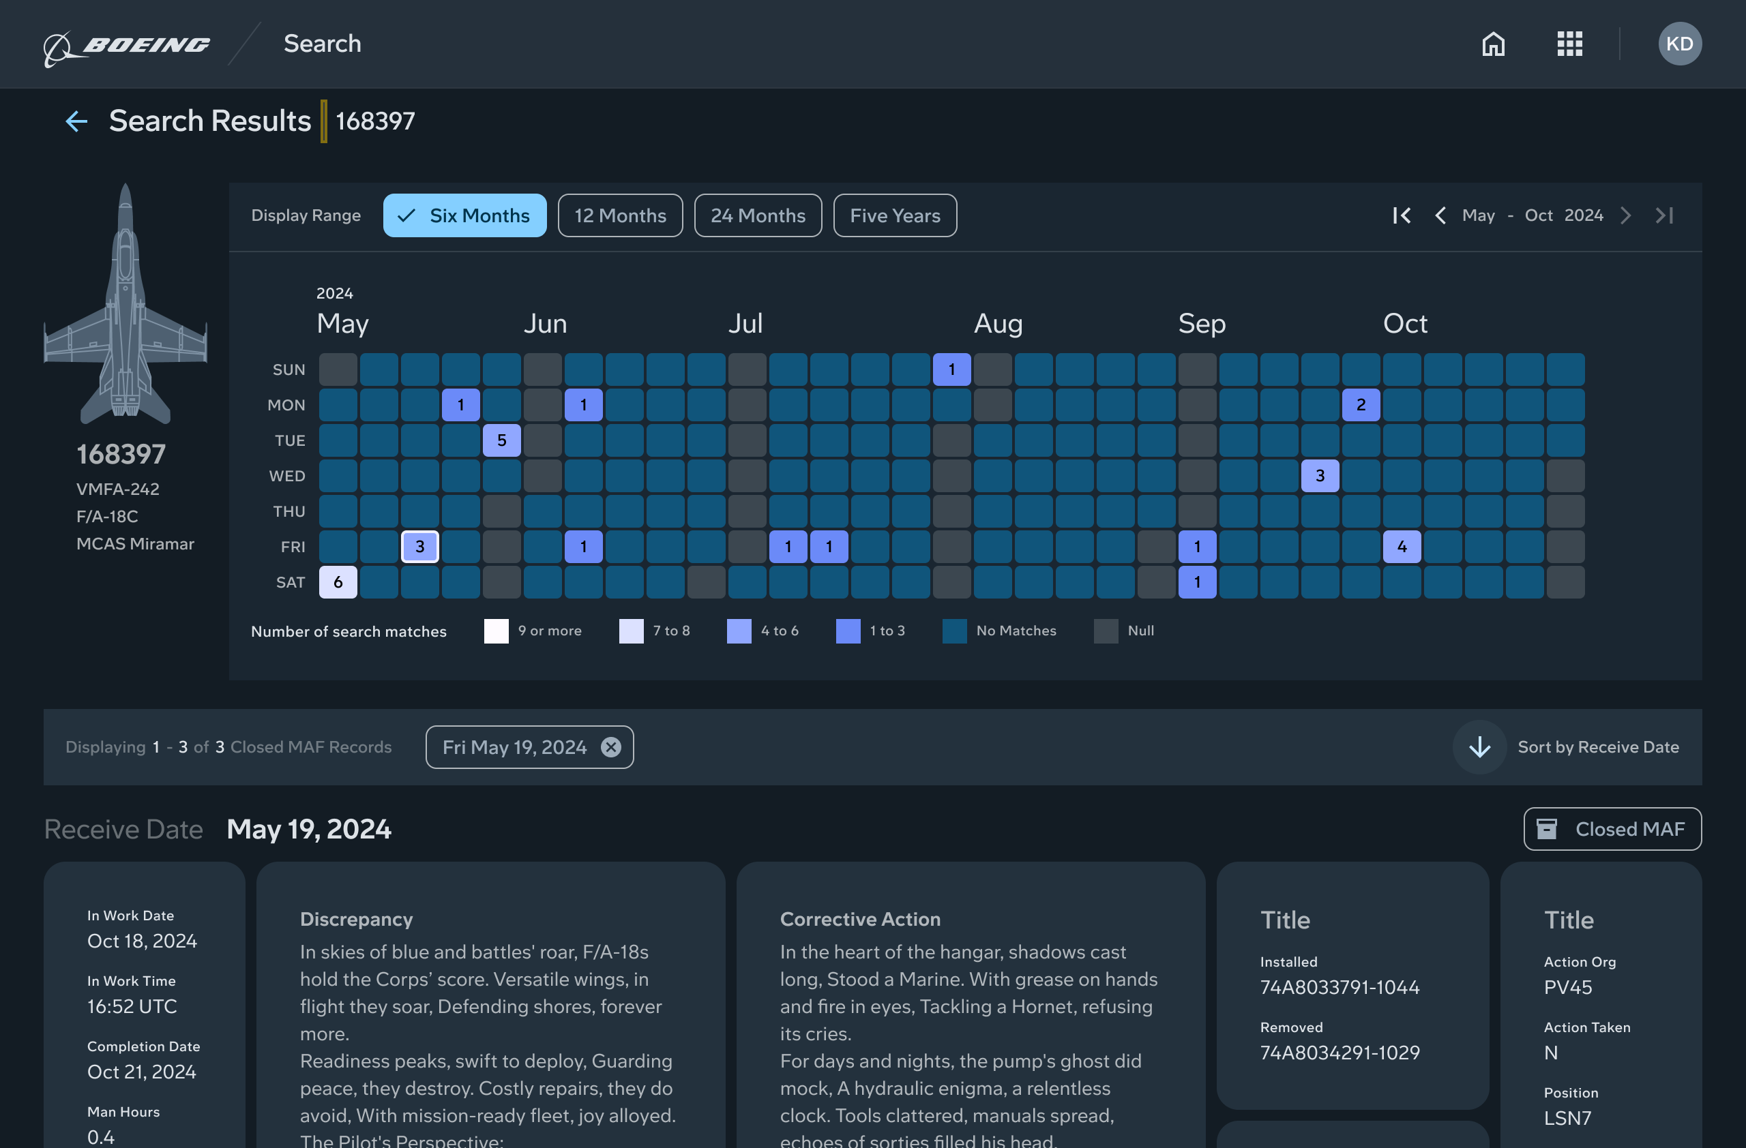Image resolution: width=1746 pixels, height=1148 pixels.
Task: Click the In Work Date Oct 18, 2024
Action: tap(142, 941)
